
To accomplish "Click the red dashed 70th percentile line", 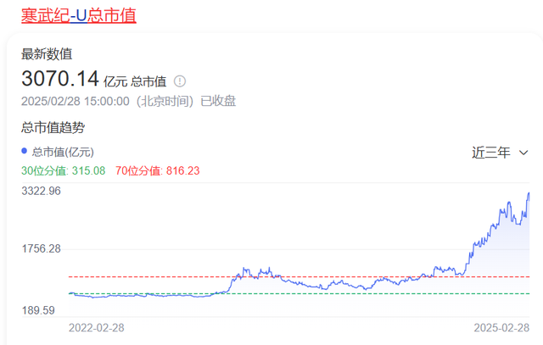I will 299,277.
